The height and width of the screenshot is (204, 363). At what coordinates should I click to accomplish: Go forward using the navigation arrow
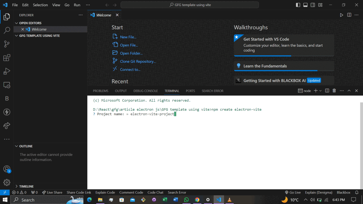[115, 5]
